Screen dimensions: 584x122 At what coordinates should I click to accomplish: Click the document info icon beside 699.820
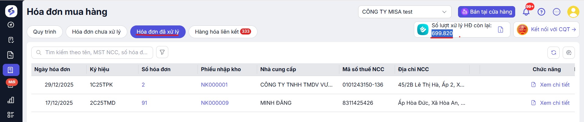point(500,30)
